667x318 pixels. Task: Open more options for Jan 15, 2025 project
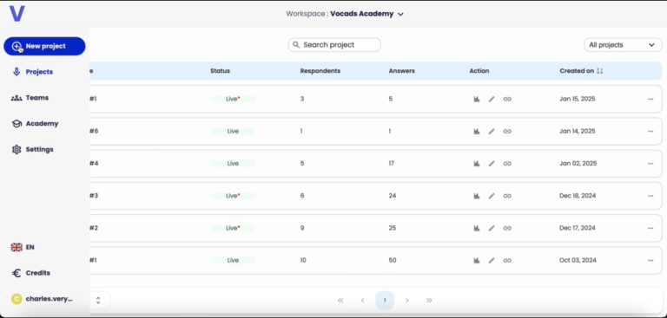pos(650,99)
